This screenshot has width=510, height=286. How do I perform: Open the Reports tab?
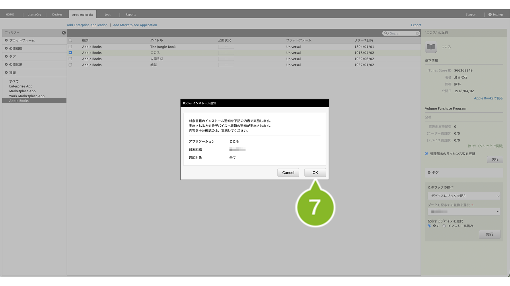point(131,15)
